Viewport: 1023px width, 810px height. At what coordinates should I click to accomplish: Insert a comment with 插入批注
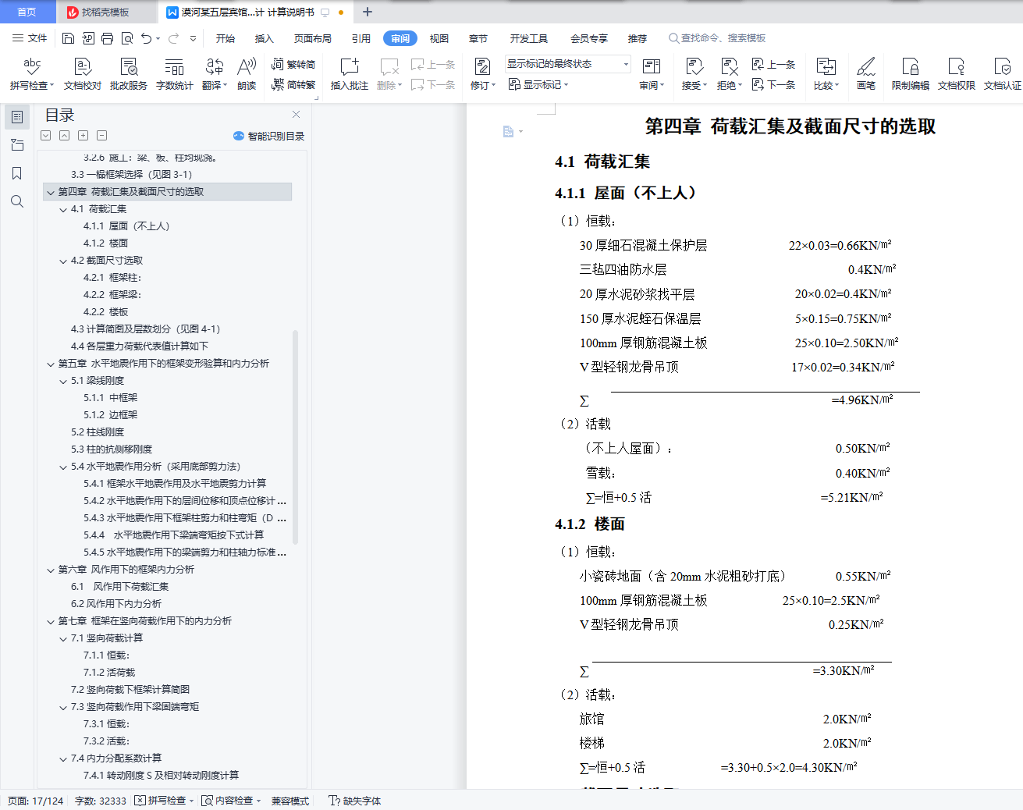click(350, 74)
